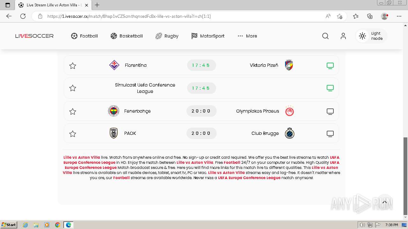Open the Rugby menu item
Image resolution: width=408 pixels, height=229 pixels.
pos(167,36)
